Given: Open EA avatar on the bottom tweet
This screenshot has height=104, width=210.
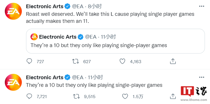Looking at the screenshot, I should tap(13, 82).
